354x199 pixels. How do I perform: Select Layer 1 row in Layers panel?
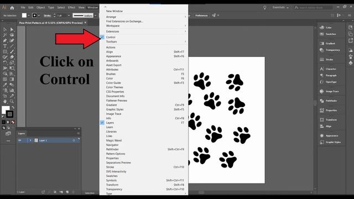pos(49,140)
